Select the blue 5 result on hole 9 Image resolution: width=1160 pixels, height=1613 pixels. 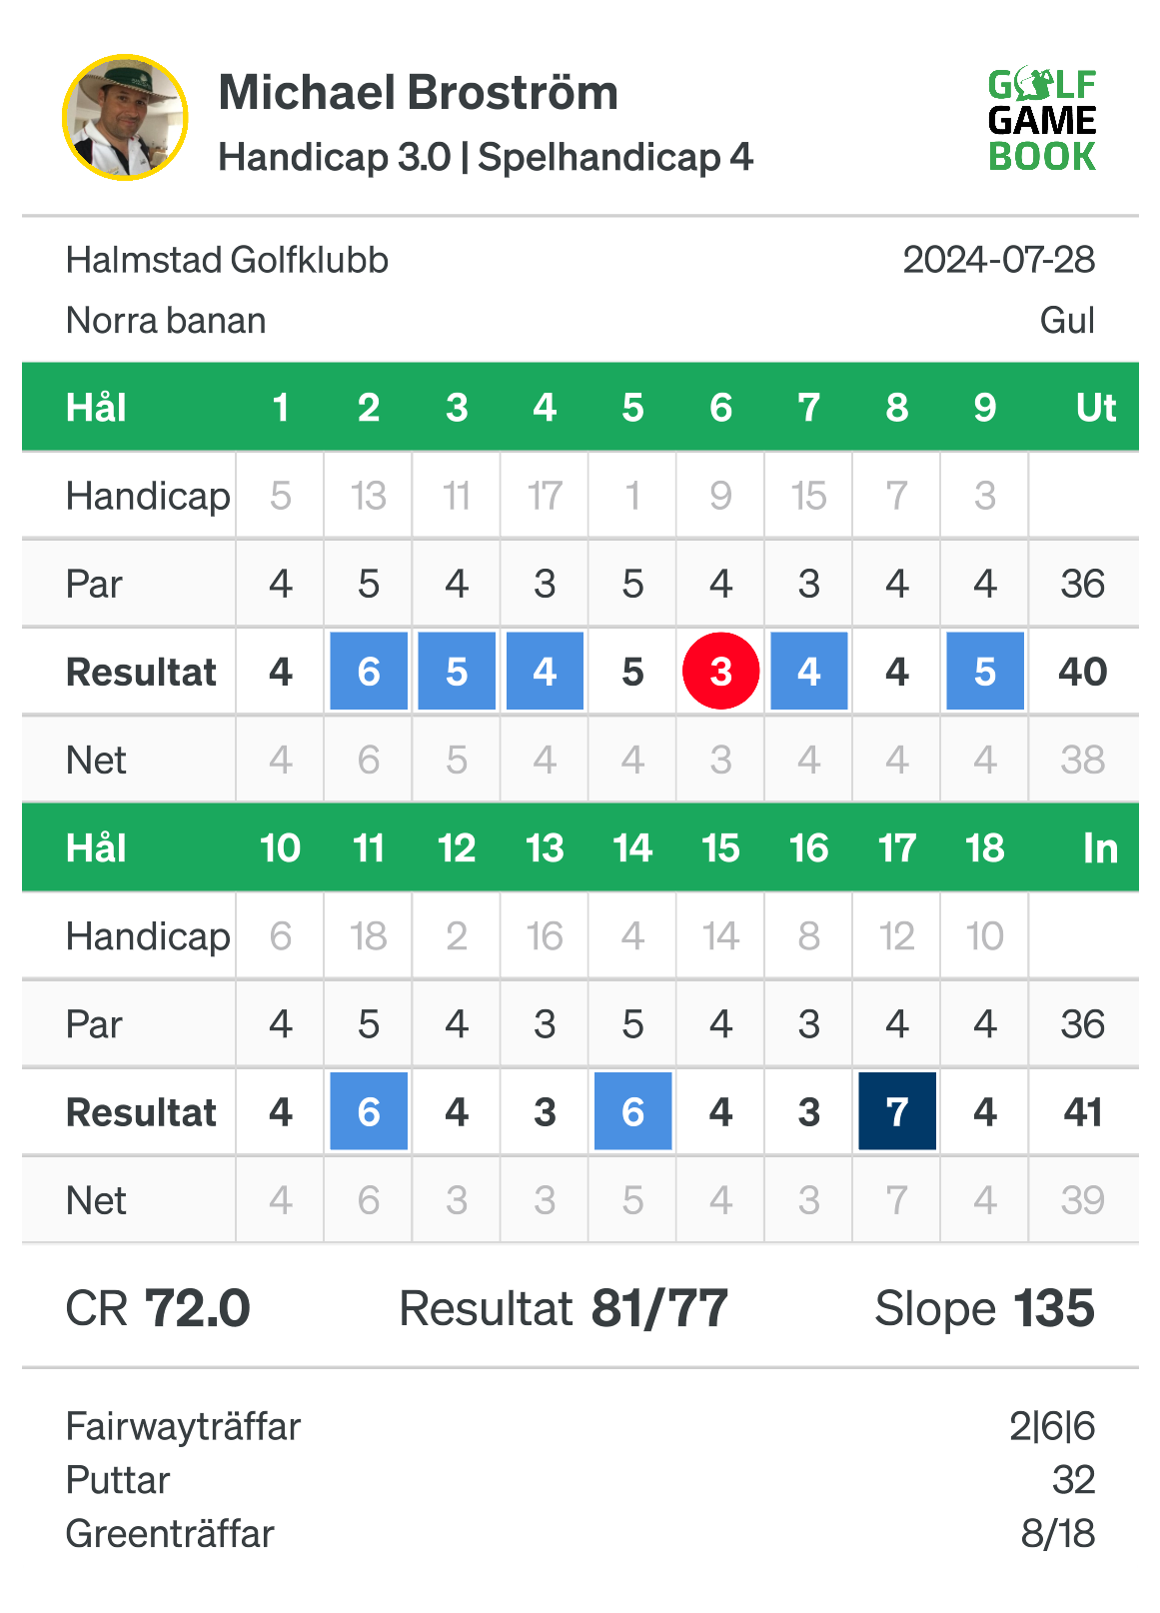[x=985, y=672]
